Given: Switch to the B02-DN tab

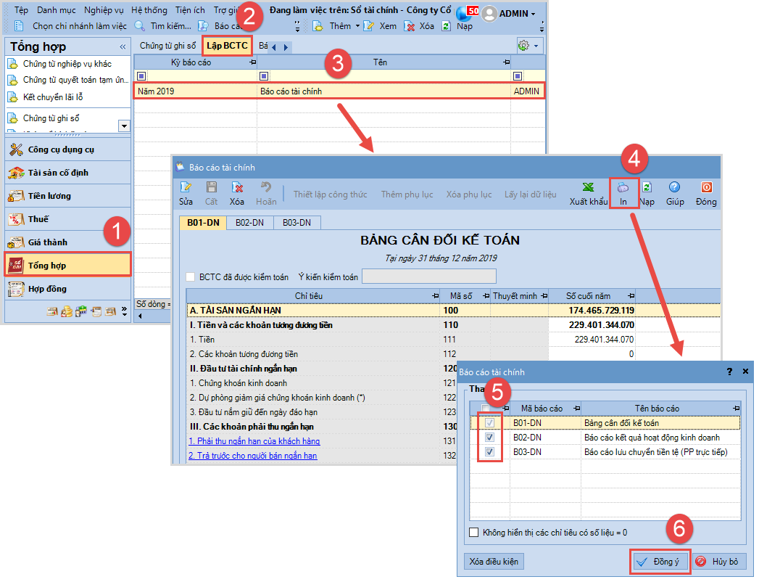Looking at the screenshot, I should tap(249, 223).
